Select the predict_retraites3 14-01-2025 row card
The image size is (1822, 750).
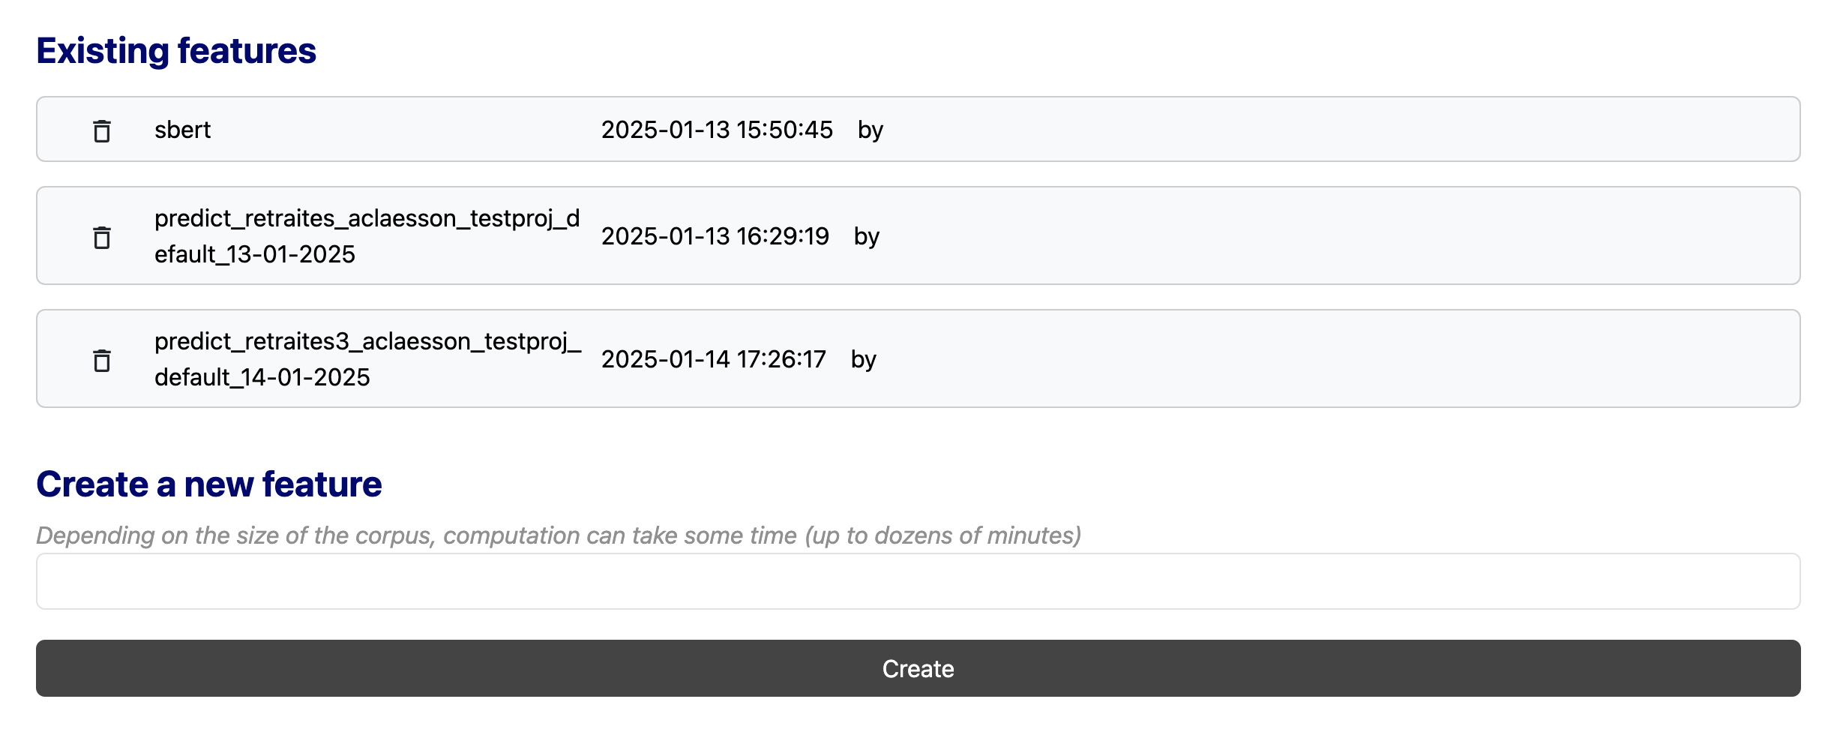[x=918, y=358]
